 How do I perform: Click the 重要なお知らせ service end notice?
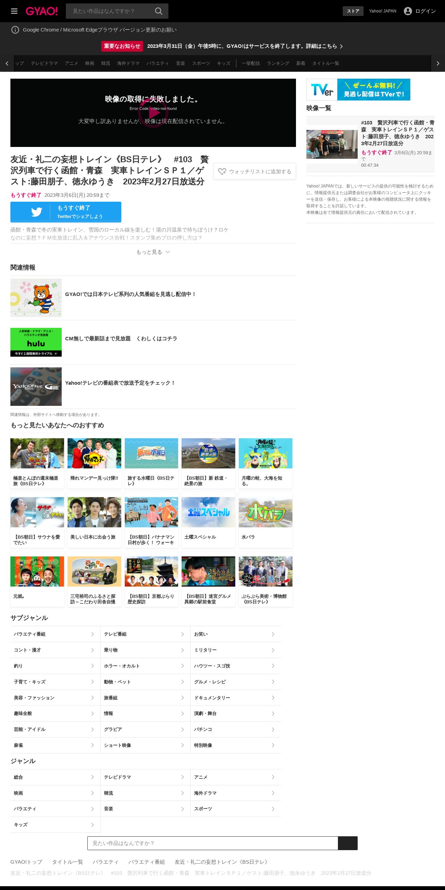coord(222,46)
